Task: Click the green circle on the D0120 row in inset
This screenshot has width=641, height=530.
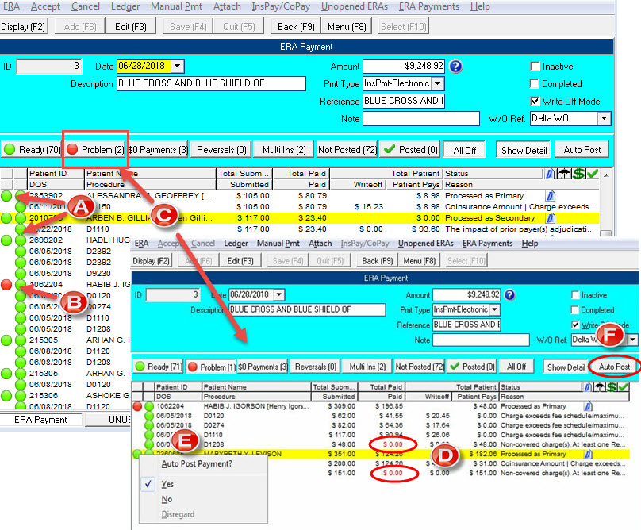Action: pyautogui.click(x=149, y=416)
